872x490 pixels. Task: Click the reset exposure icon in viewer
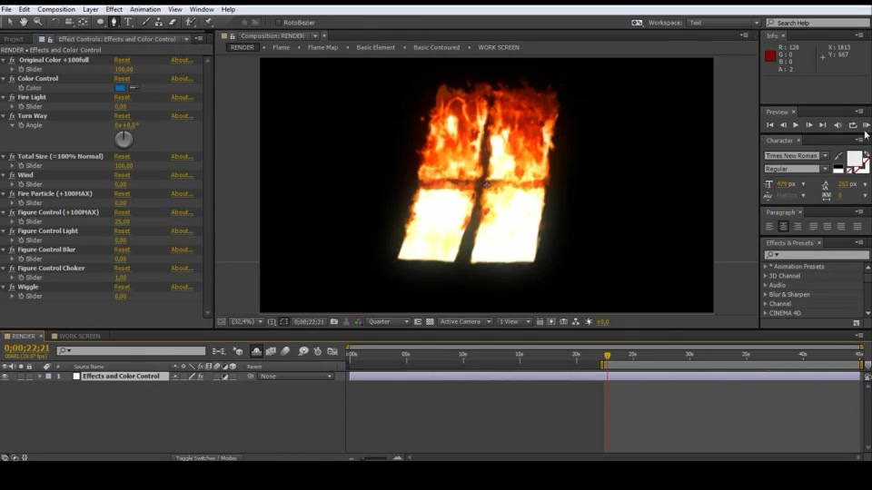tap(589, 321)
